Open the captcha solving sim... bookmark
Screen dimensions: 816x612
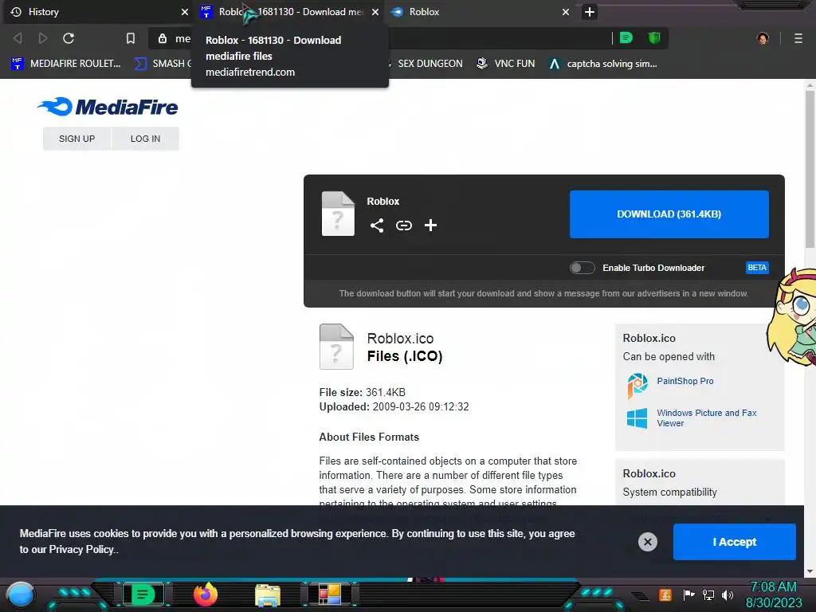coord(603,64)
